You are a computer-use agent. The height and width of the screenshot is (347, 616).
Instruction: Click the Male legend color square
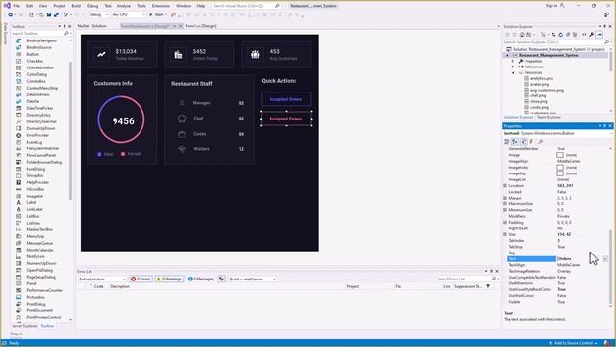pyautogui.click(x=99, y=154)
